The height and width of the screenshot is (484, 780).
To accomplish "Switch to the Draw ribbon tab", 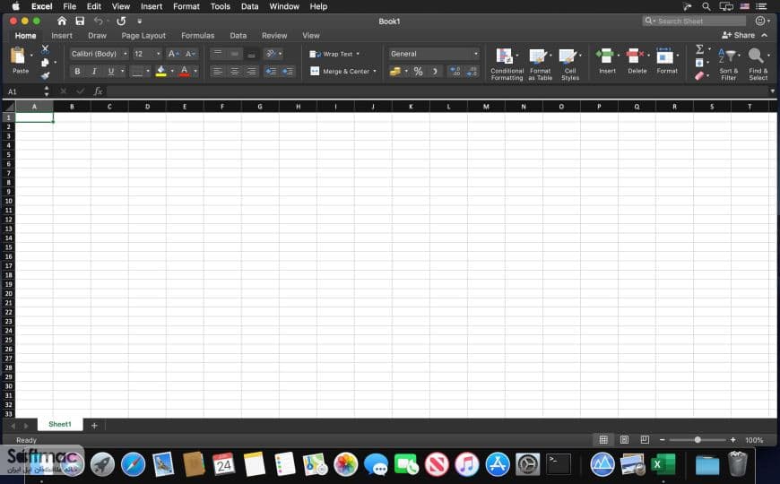I will (x=97, y=36).
